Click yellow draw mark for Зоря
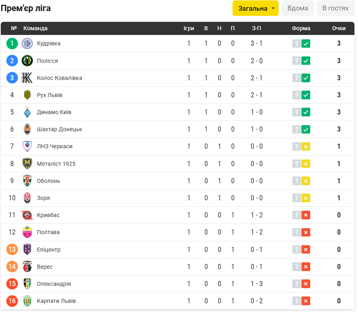Screen dimensions: 358x312 306,198
